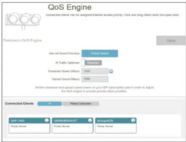Select the DAP-1900 client card

click(x=29, y=126)
